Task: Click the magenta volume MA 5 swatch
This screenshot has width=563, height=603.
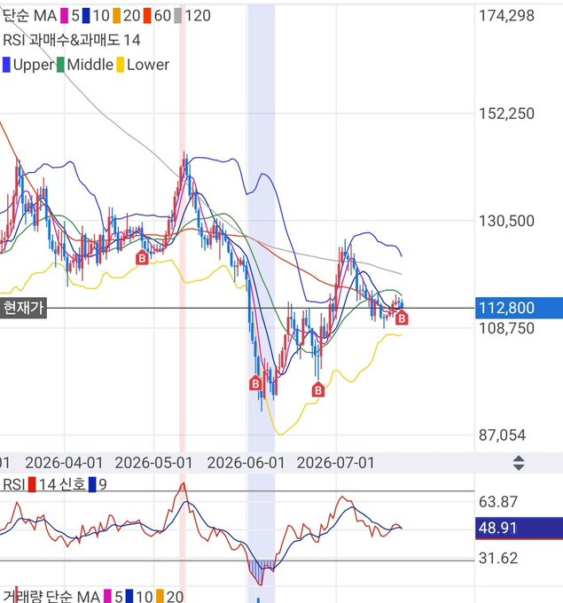Action: click(108, 597)
